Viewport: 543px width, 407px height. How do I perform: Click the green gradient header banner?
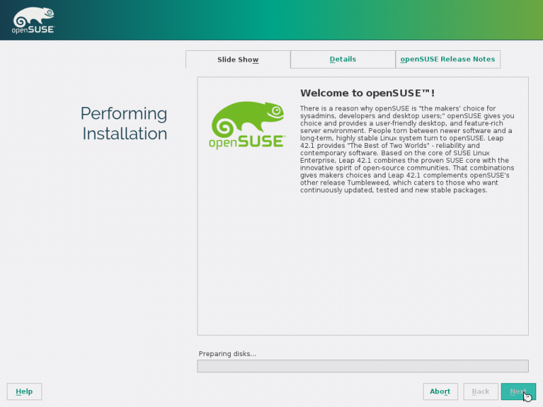305,20
